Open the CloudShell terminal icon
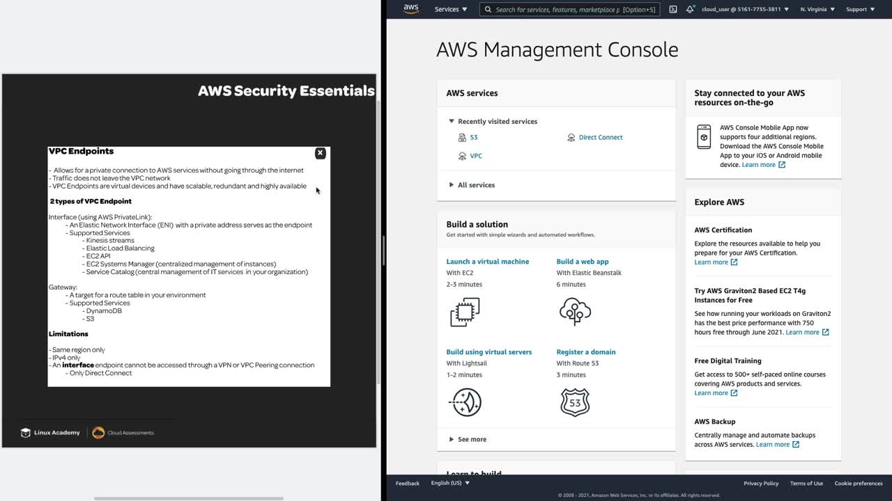 coord(672,10)
